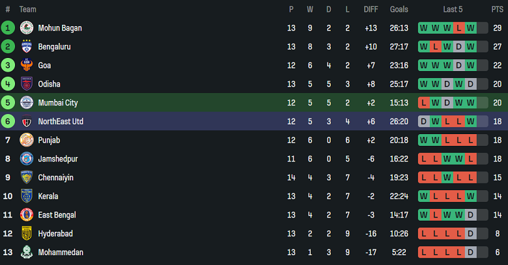
Task: Click the Bengaluru club logo
Action: pyautogui.click(x=27, y=47)
